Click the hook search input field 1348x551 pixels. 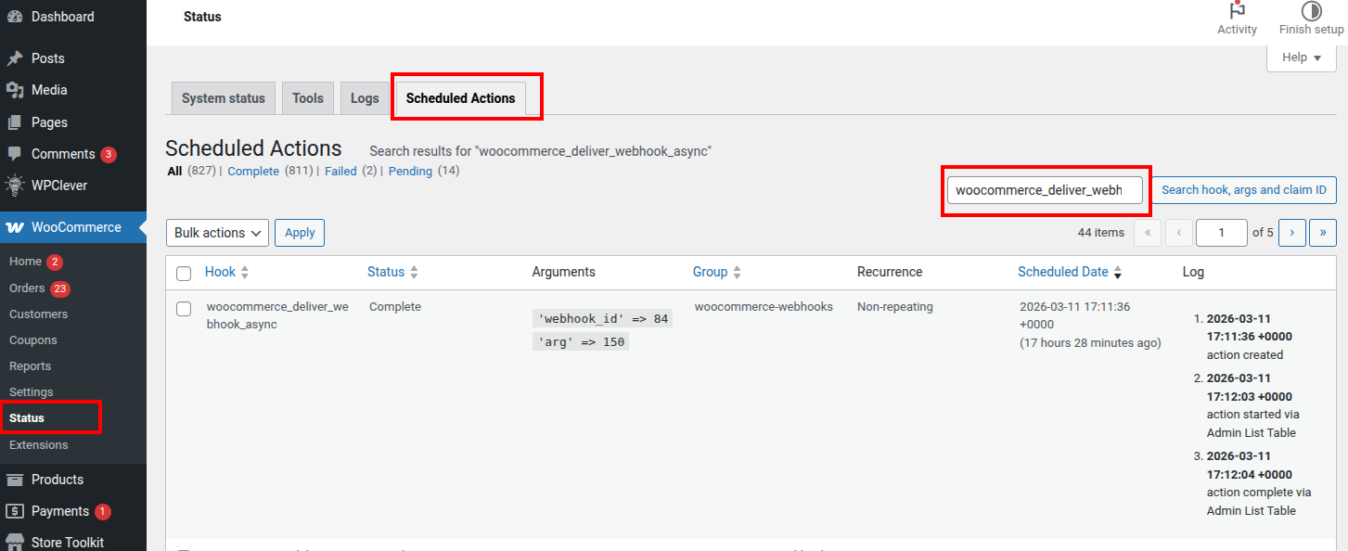(x=1044, y=190)
